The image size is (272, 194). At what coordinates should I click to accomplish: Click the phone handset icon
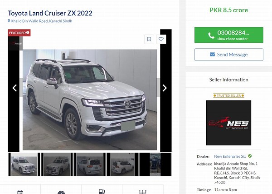[211, 35]
